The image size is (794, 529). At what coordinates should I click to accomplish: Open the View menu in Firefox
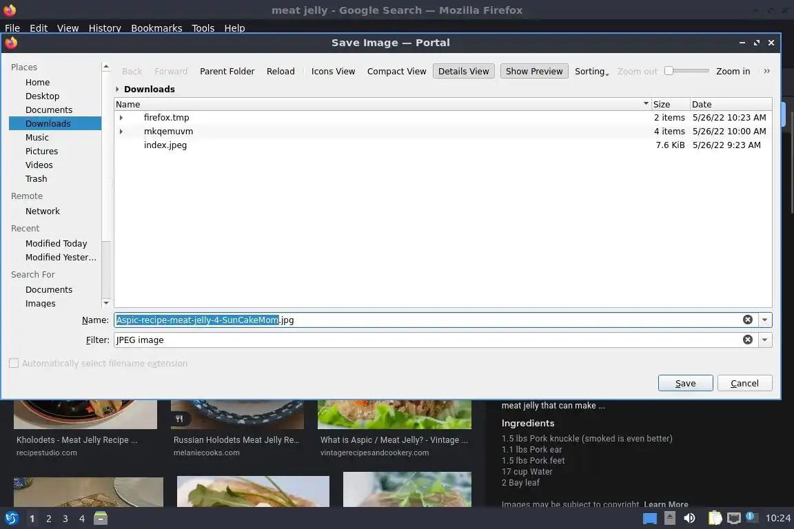(x=68, y=28)
